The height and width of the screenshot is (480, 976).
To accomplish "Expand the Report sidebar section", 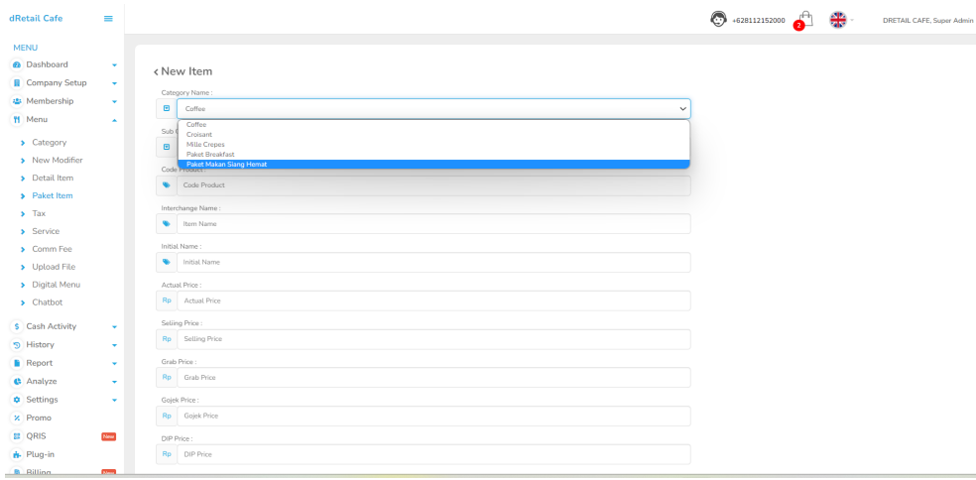I will [63, 363].
